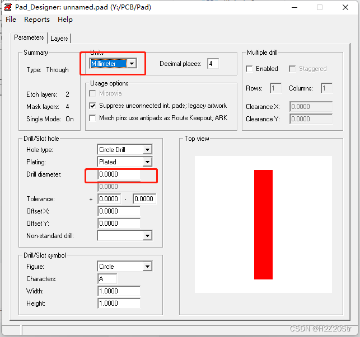Click the disabled field below Drill diameter

pyautogui.click(x=119, y=187)
